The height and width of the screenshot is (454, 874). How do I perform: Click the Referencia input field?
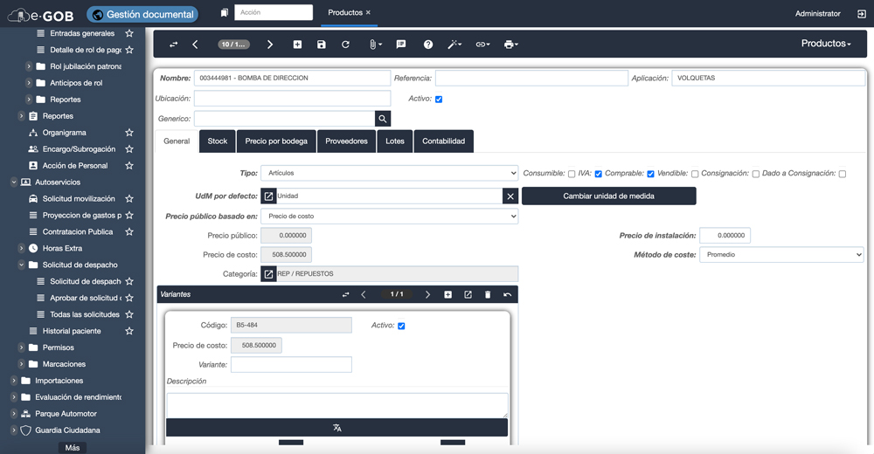pyautogui.click(x=531, y=79)
